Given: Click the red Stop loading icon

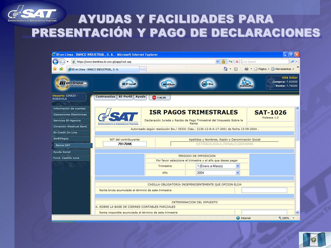Looking at the screenshot, I should tap(237, 62).
